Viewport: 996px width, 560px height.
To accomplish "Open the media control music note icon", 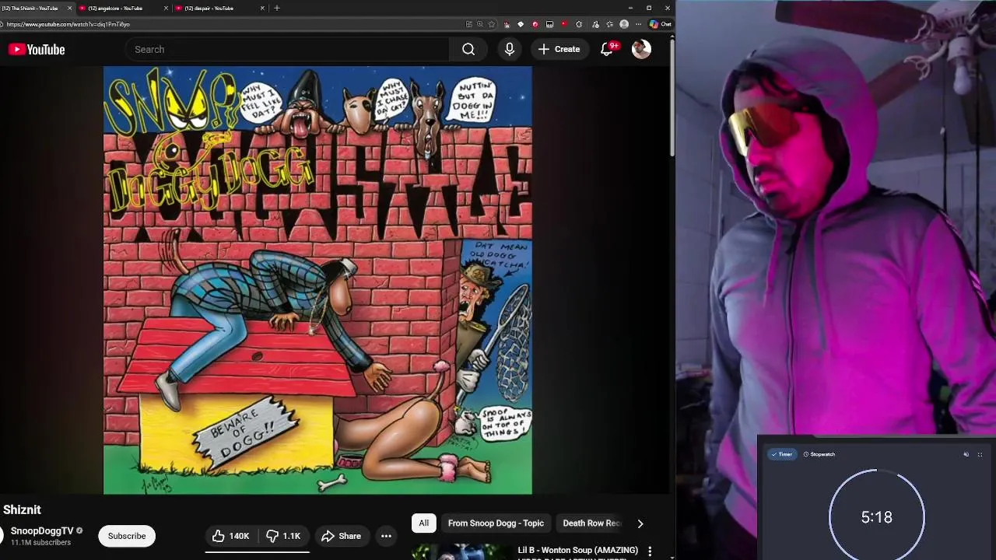I will point(595,24).
